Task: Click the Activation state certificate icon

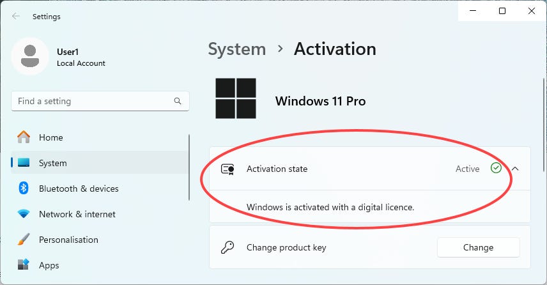Action: pos(227,169)
